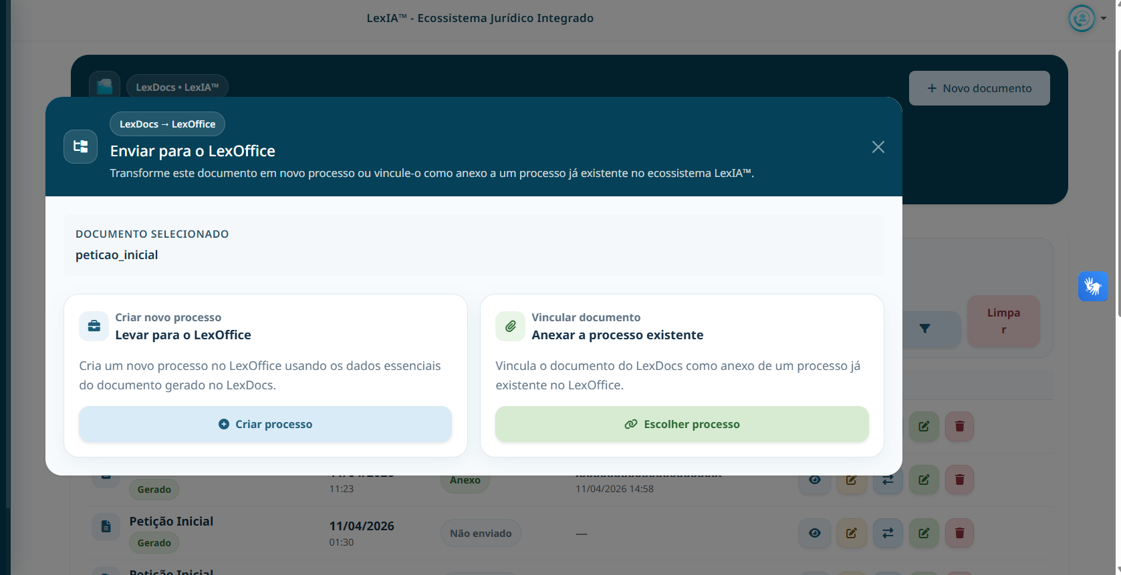Click the 11/04/2026 14:58 timestamp text
The image size is (1121, 575).
click(x=614, y=489)
